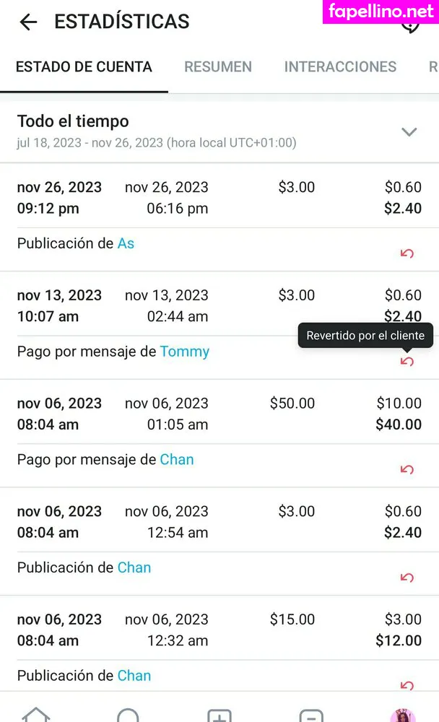Switch to the Resumen tab
The height and width of the screenshot is (722, 439).
click(x=218, y=67)
